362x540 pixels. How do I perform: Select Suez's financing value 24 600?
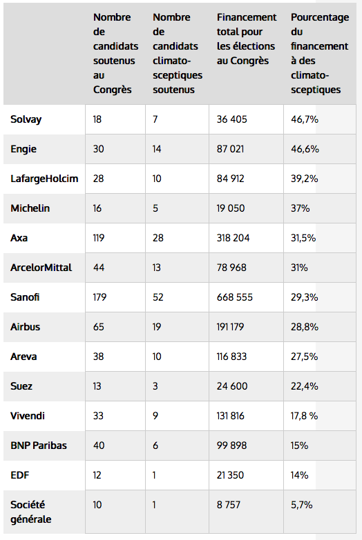tap(232, 386)
